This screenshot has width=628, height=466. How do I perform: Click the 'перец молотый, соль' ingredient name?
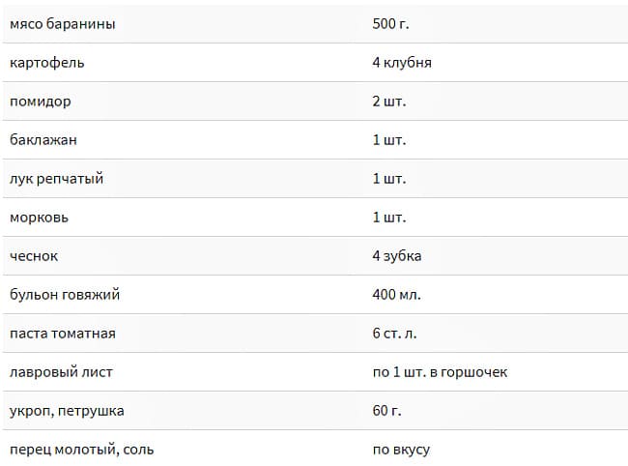(81, 450)
